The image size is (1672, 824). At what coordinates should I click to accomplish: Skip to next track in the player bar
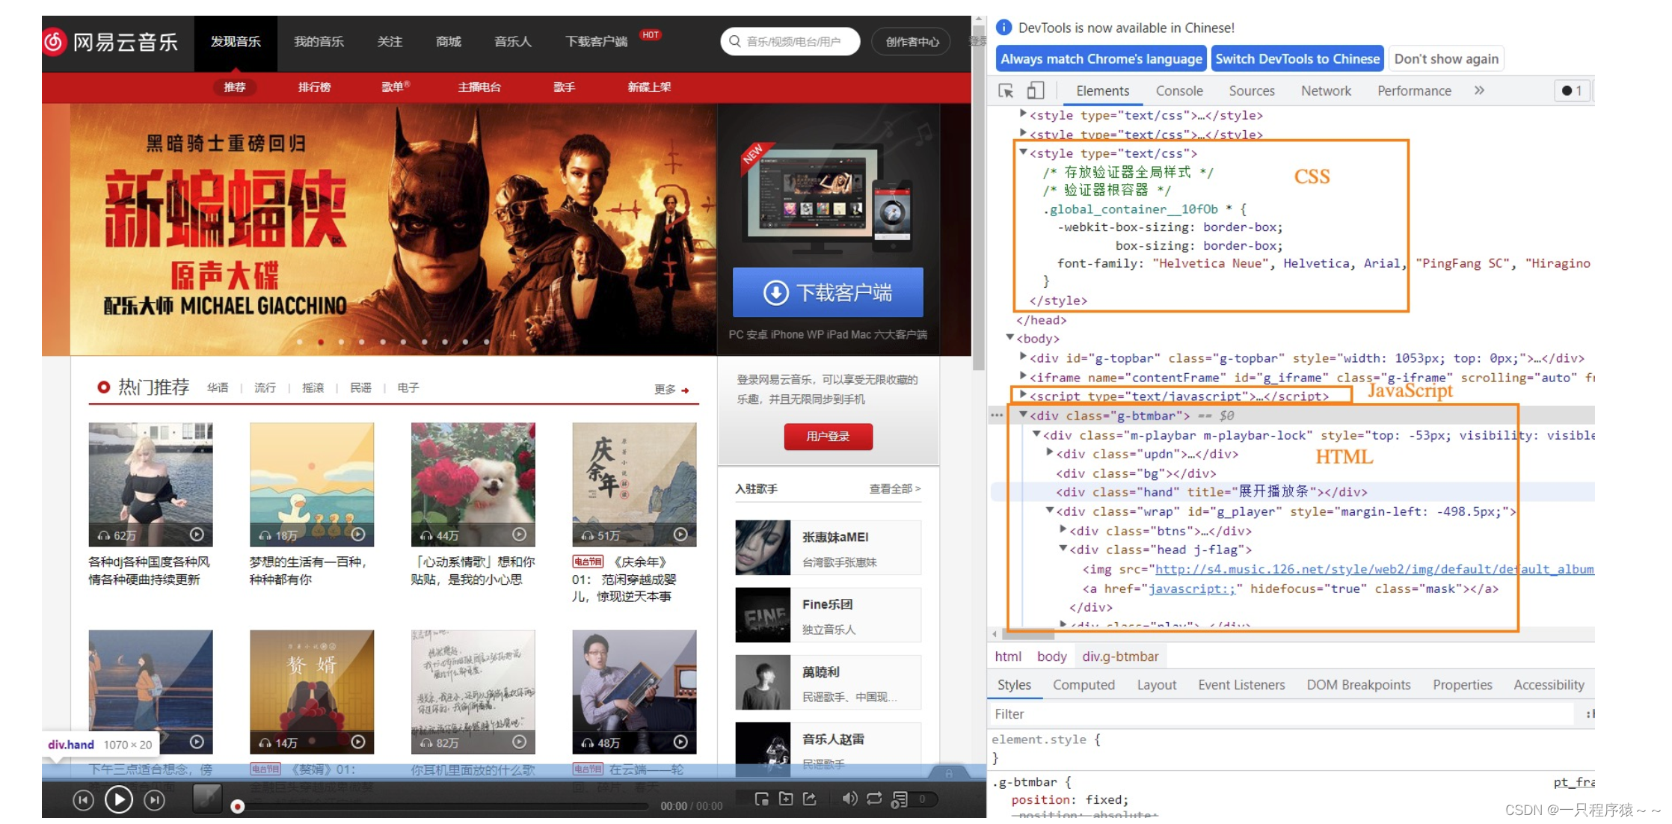click(154, 801)
